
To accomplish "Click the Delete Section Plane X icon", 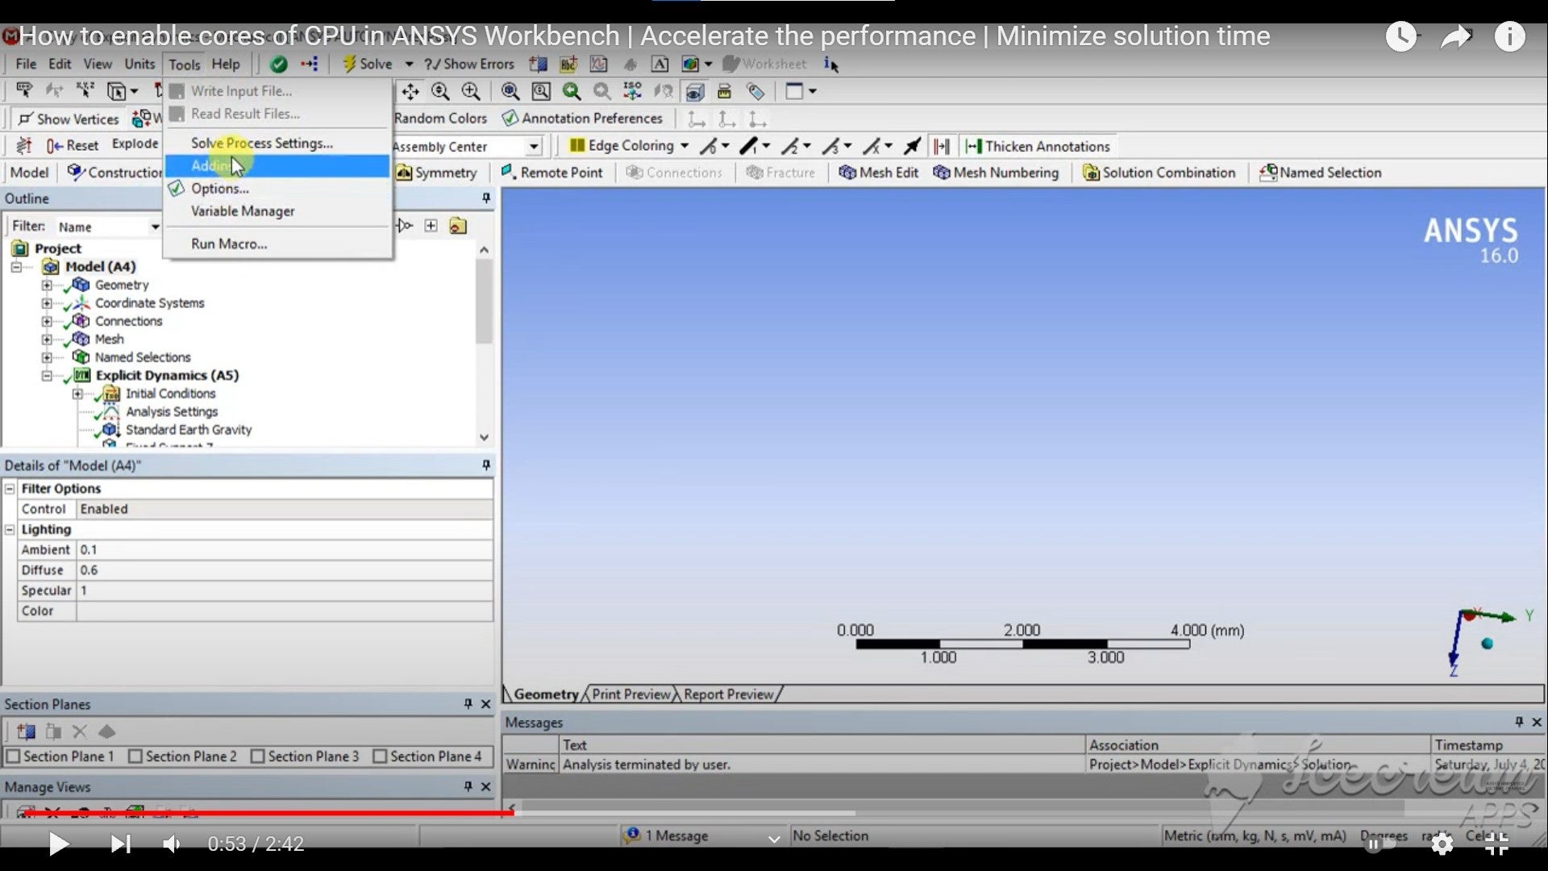I will tap(80, 731).
